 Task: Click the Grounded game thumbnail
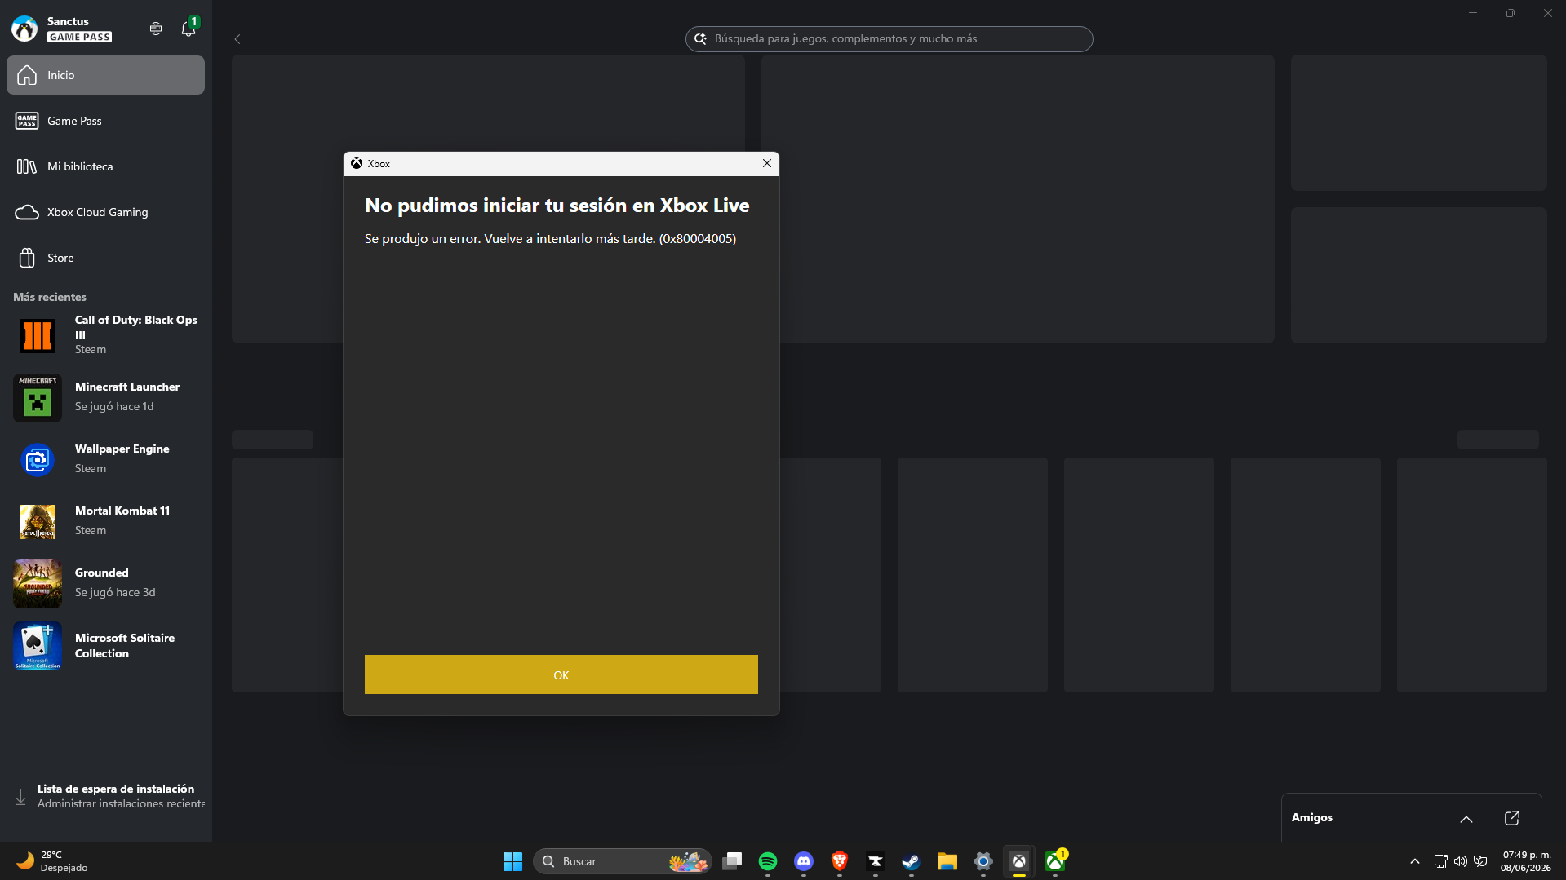tap(38, 584)
